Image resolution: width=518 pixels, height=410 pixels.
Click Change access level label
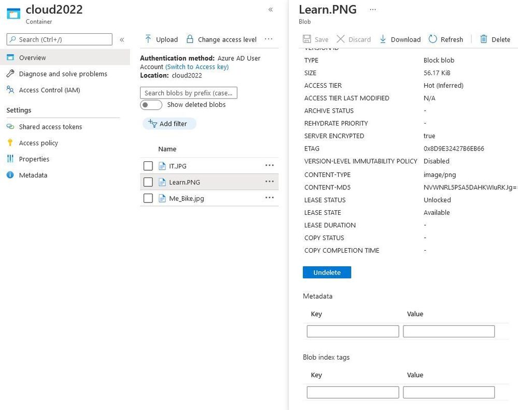coord(227,39)
